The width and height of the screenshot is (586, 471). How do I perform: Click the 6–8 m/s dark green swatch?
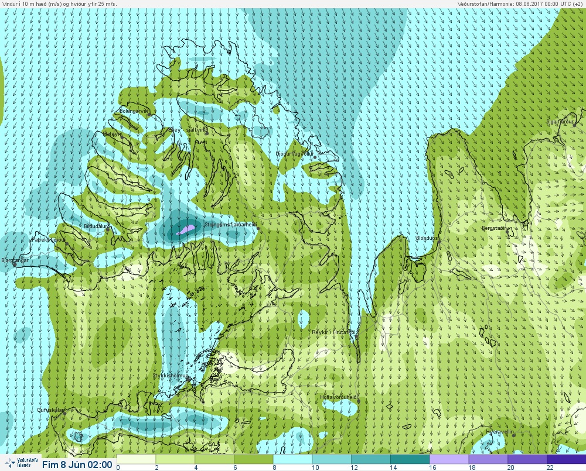pos(254,459)
